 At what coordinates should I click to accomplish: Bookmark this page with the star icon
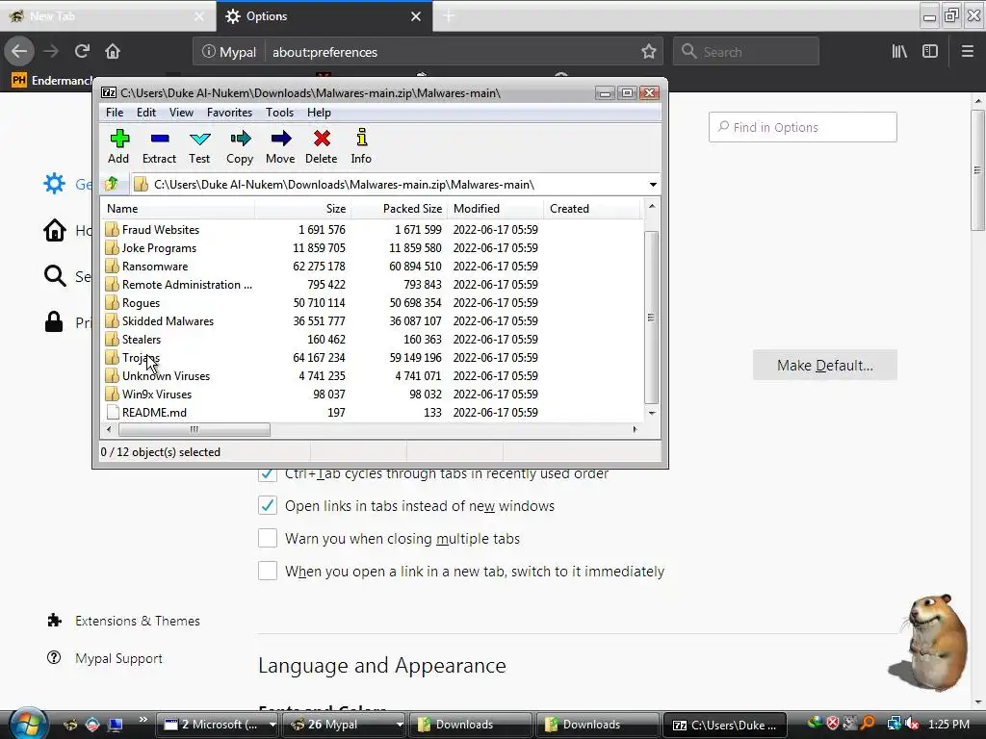click(x=649, y=52)
